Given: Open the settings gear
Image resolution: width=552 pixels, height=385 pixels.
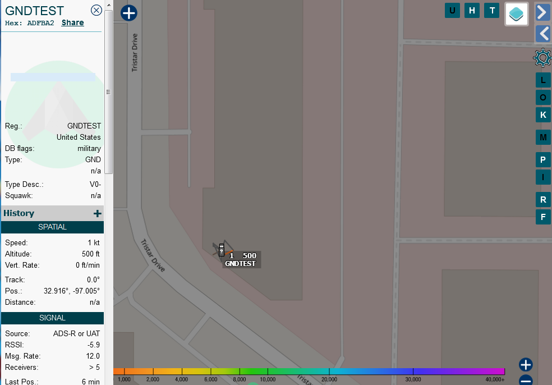Looking at the screenshot, I should pyautogui.click(x=542, y=58).
